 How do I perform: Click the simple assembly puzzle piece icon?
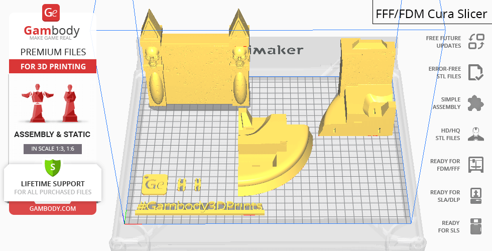[x=475, y=103]
